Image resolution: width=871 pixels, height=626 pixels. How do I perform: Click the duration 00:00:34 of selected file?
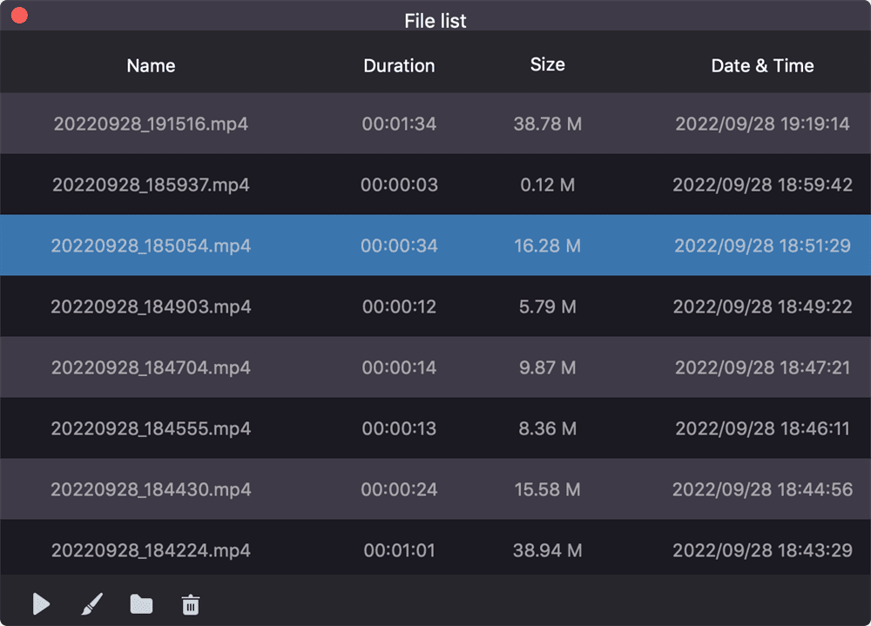[x=399, y=245]
